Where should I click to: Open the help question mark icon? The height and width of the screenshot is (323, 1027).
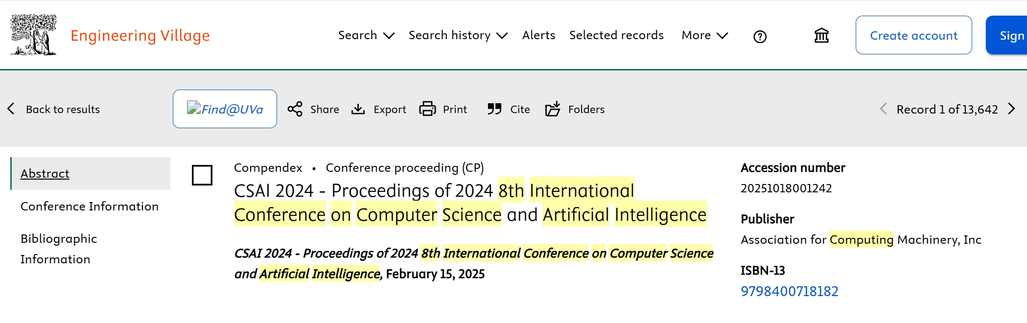click(x=760, y=37)
